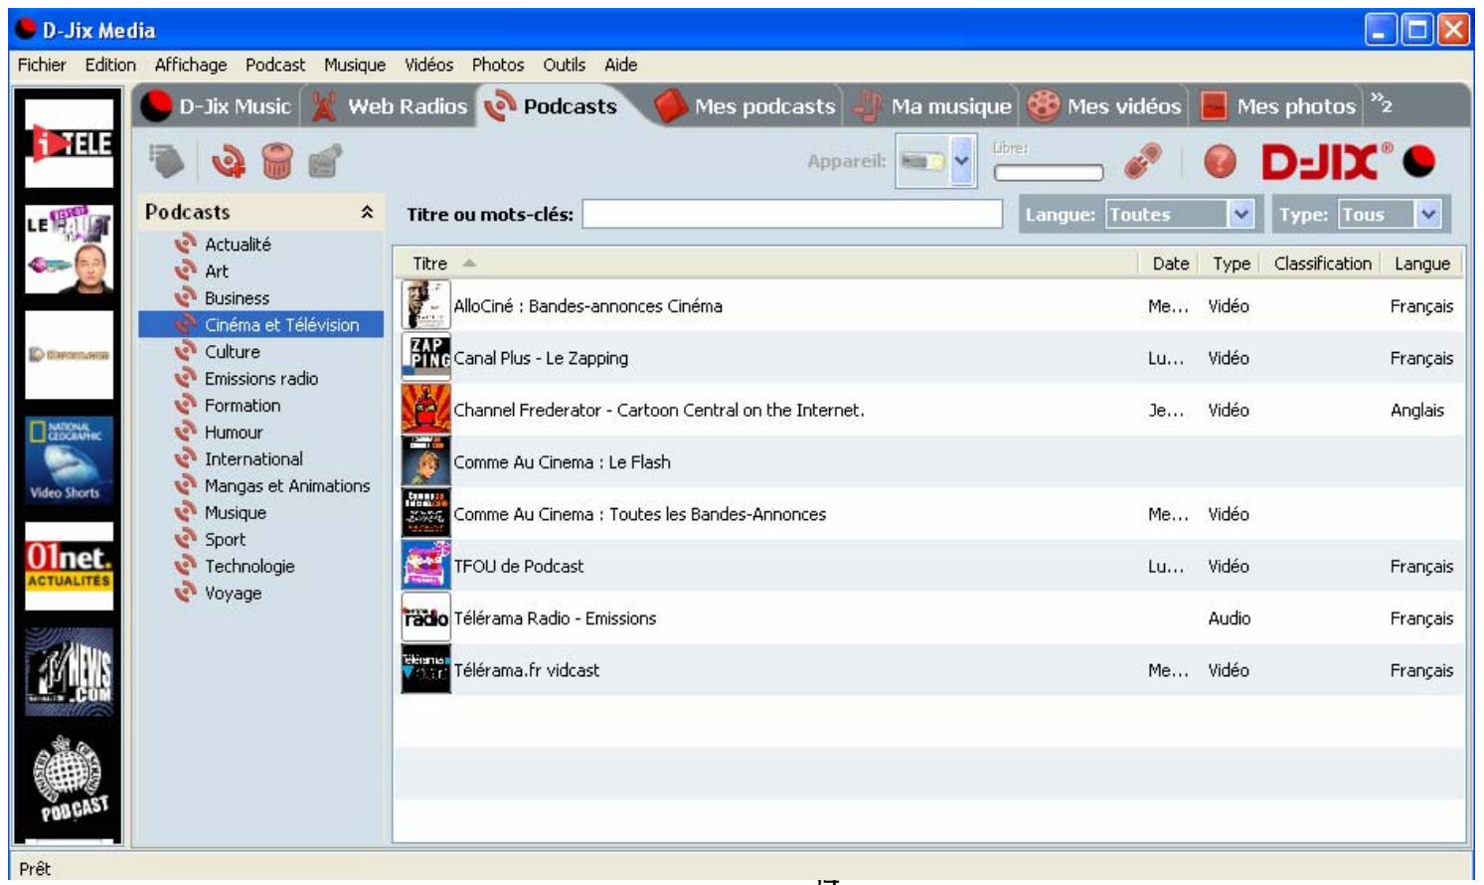1484x885 pixels.
Task: Click the Toutes les Bandes-Annonces thumbnail
Action: [425, 513]
